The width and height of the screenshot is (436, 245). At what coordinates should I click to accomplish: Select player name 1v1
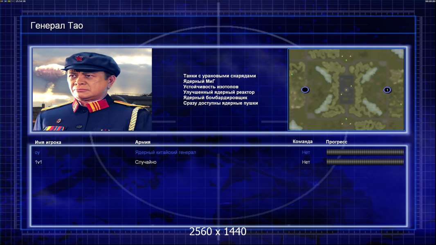tap(38, 162)
